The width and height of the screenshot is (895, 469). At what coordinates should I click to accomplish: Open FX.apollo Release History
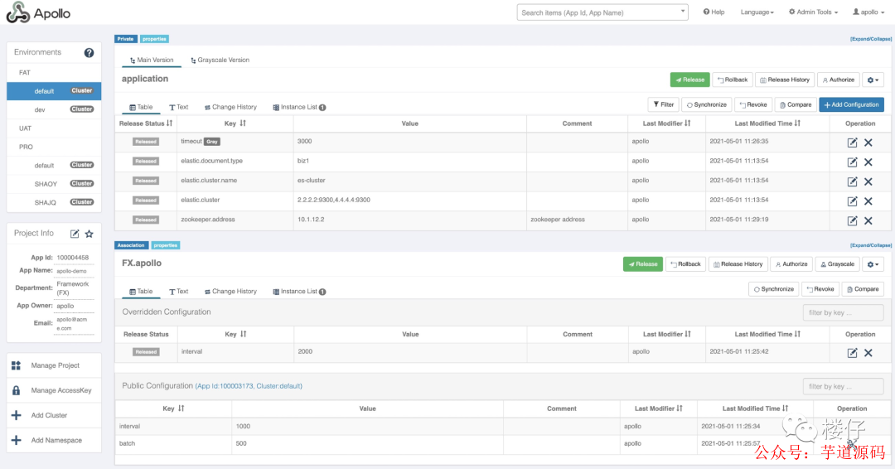[738, 264]
